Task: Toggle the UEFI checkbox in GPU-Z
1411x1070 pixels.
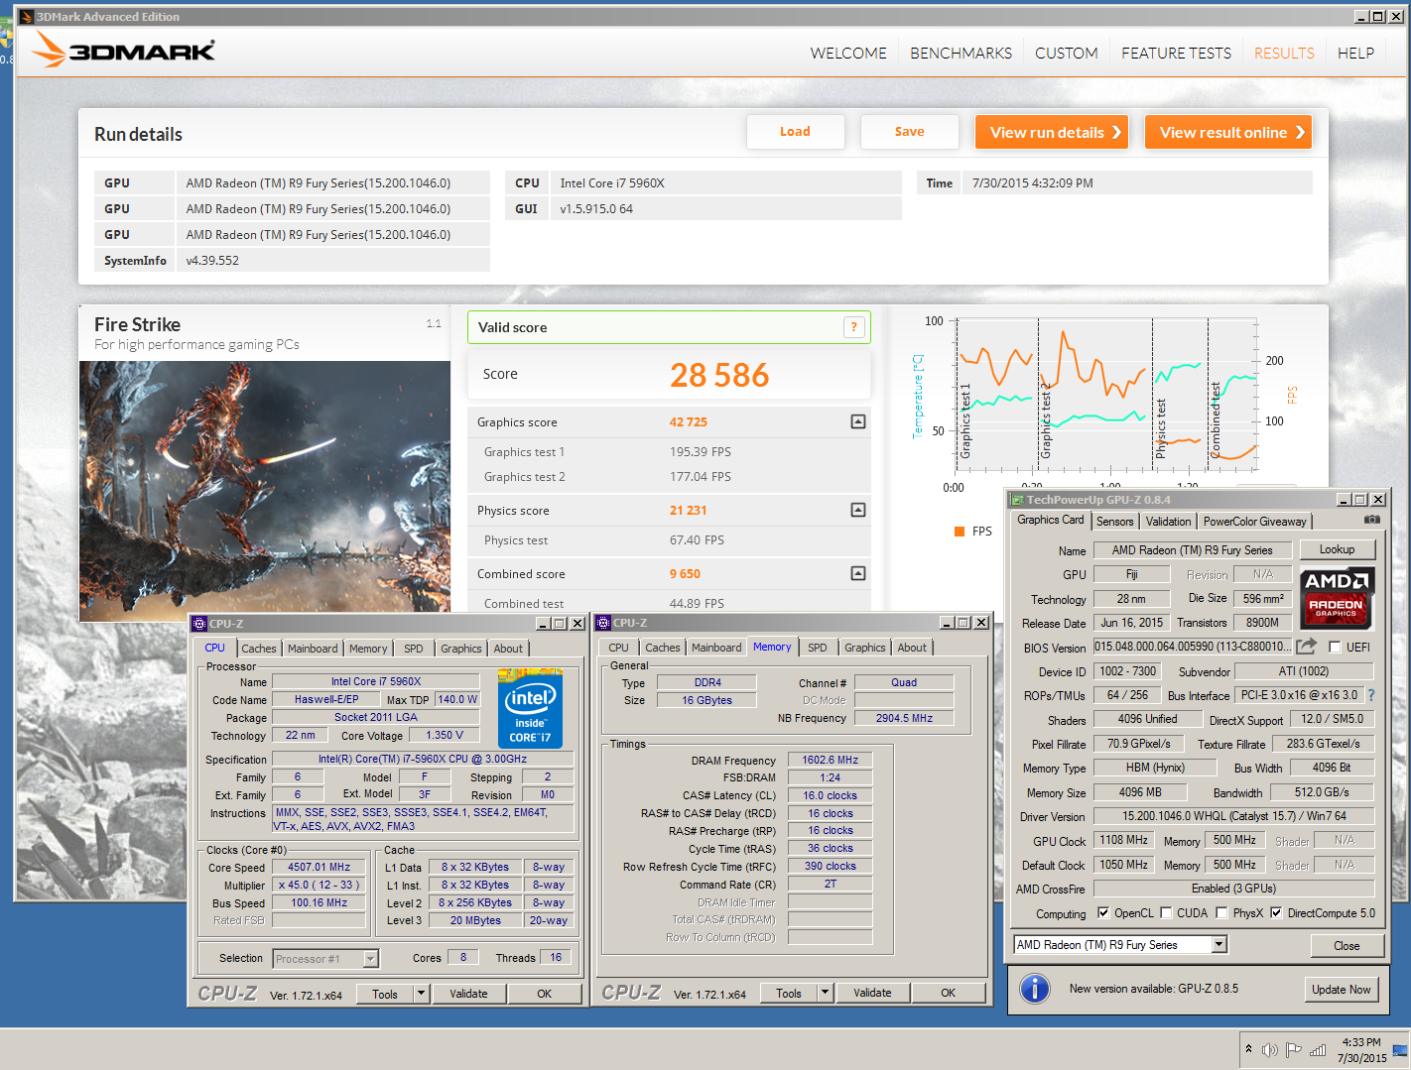Action: (1335, 647)
